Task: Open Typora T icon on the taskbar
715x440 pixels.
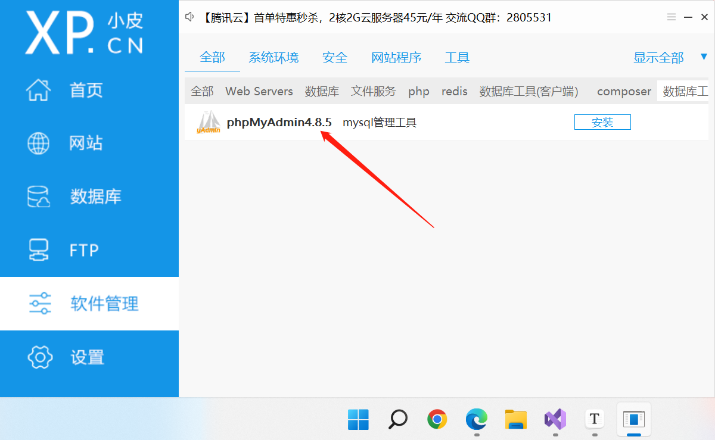Action: point(594,420)
